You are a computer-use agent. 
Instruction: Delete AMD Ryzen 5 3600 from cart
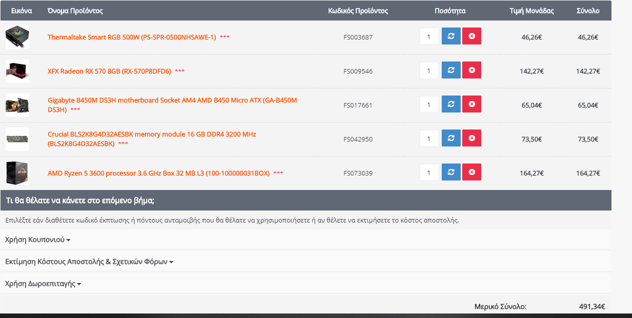tap(472, 172)
